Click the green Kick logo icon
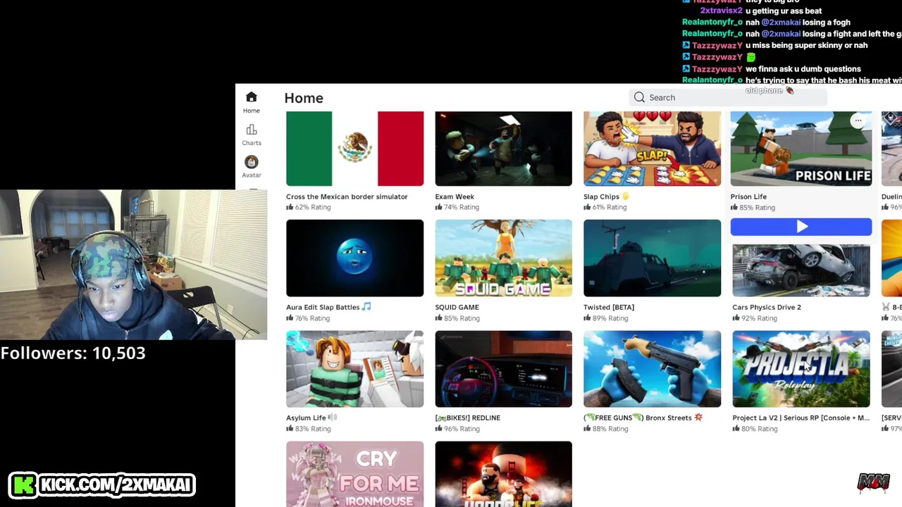The width and height of the screenshot is (902, 507). coord(24,484)
